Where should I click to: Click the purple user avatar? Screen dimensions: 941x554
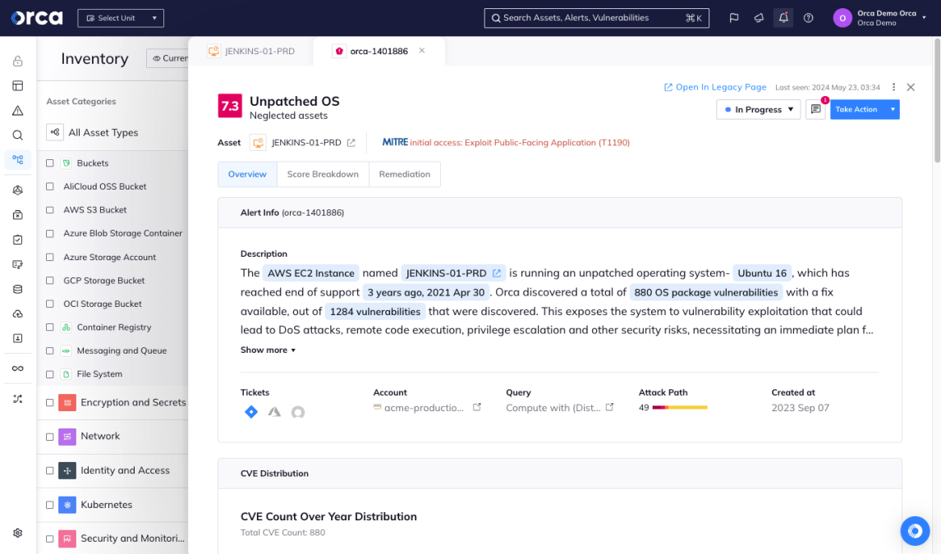pyautogui.click(x=842, y=18)
